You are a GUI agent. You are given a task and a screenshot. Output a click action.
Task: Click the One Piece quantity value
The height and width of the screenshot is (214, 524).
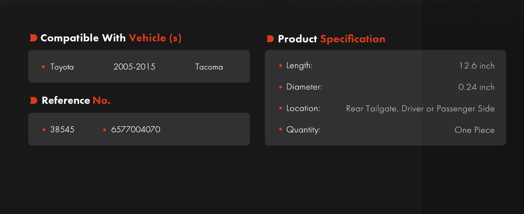tap(475, 130)
